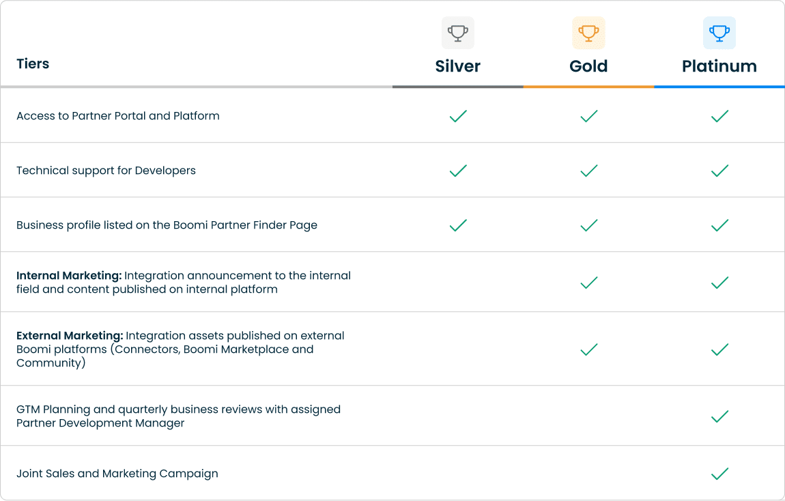785x501 pixels.
Task: Click the Access to Partner Portal row
Action: tap(117, 116)
